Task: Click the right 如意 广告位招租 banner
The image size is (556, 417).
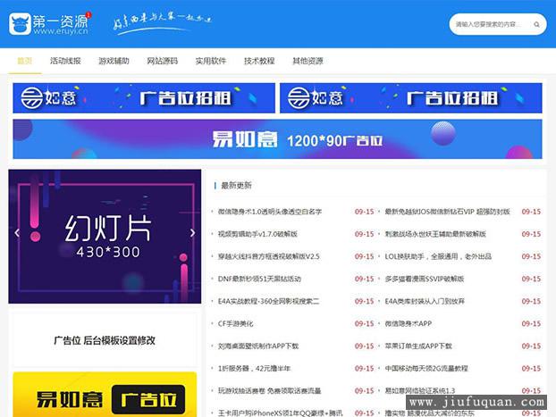Action: coord(411,98)
